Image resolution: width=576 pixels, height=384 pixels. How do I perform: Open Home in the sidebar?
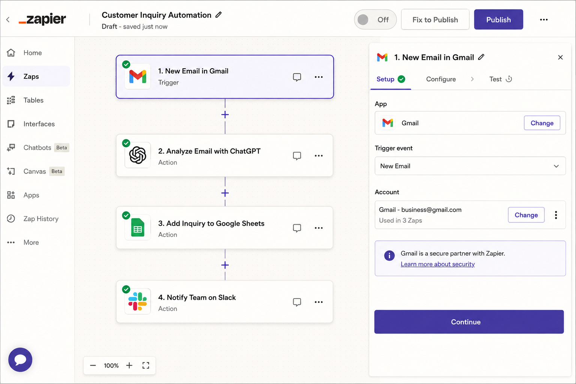[x=36, y=53]
